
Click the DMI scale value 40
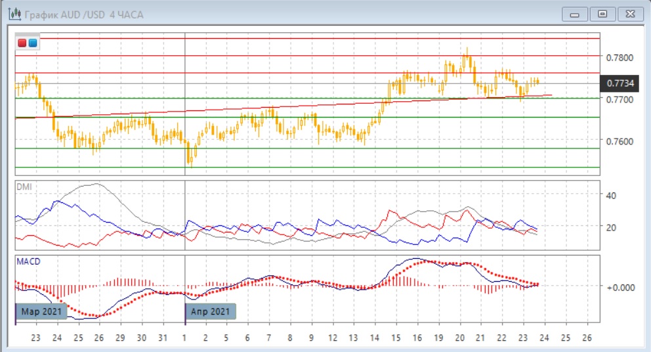[611, 196]
